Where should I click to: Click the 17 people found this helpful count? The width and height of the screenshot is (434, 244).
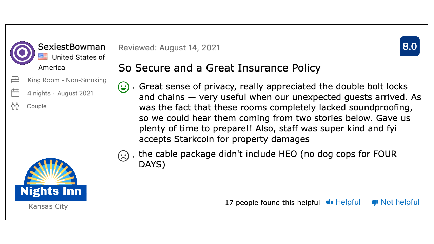tap(273, 202)
